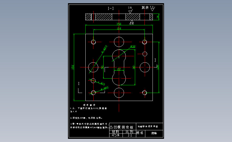Select the bottom-right threaded hole
The image size is (232, 142).
tap(144, 93)
